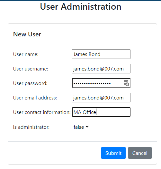This screenshot has height=169, width=161.
Task: Select the number 4 badge on password icon
Action: pos(127,84)
